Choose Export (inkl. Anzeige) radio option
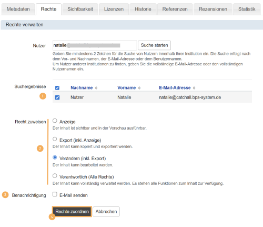The image size is (263, 227). point(55,139)
